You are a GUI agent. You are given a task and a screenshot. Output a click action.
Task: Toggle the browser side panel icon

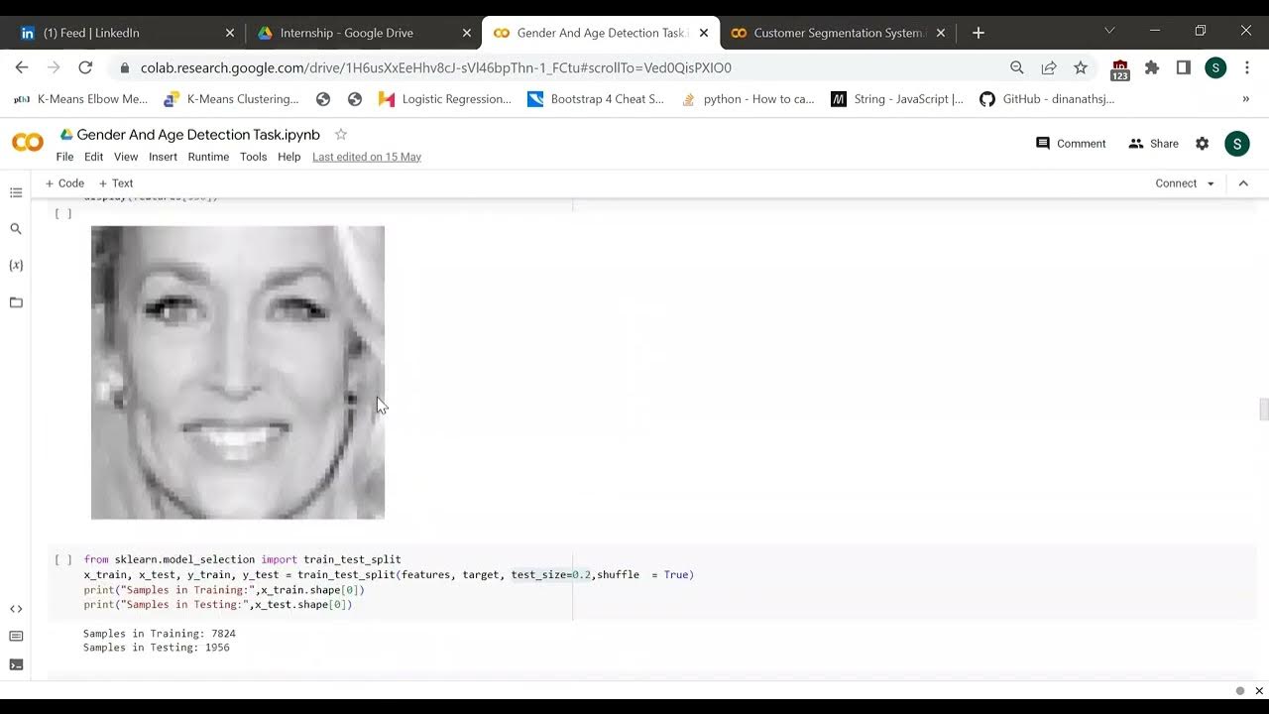click(x=1184, y=67)
